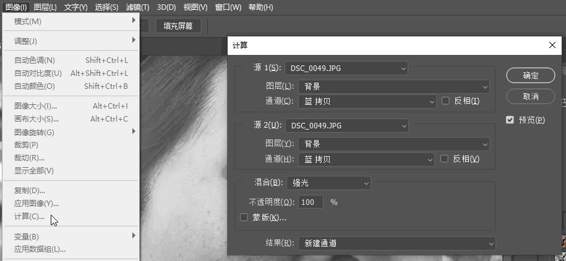Expand the 图像旋转(G) submenu
This screenshot has width=566, height=261.
71,132
